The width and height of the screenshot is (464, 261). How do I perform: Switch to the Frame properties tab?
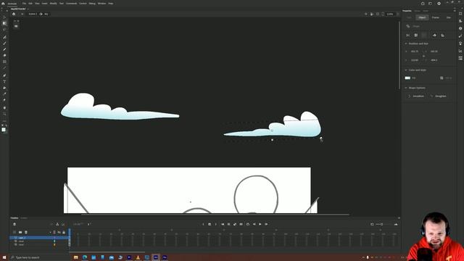[435, 17]
